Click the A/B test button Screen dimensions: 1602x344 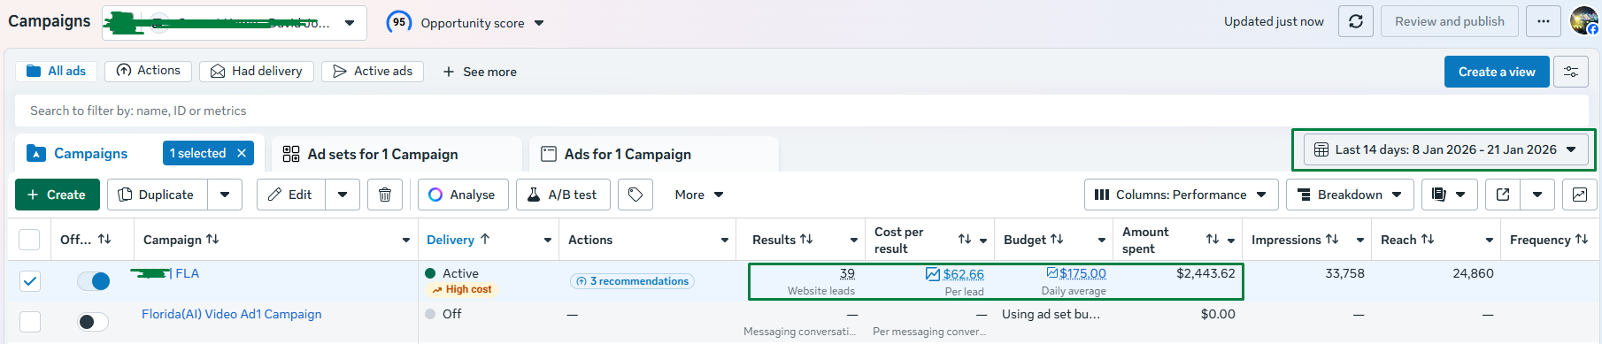pyautogui.click(x=563, y=195)
